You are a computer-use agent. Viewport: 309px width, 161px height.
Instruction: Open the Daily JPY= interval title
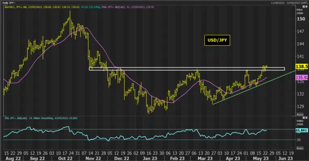pyautogui.click(x=9, y=3)
